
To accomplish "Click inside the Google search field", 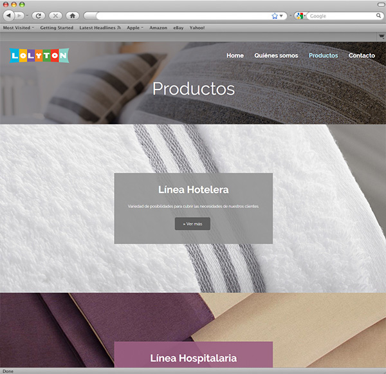I will click(340, 15).
